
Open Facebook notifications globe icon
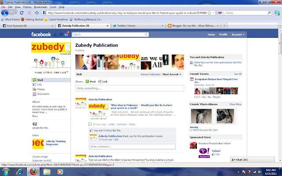(67, 34)
